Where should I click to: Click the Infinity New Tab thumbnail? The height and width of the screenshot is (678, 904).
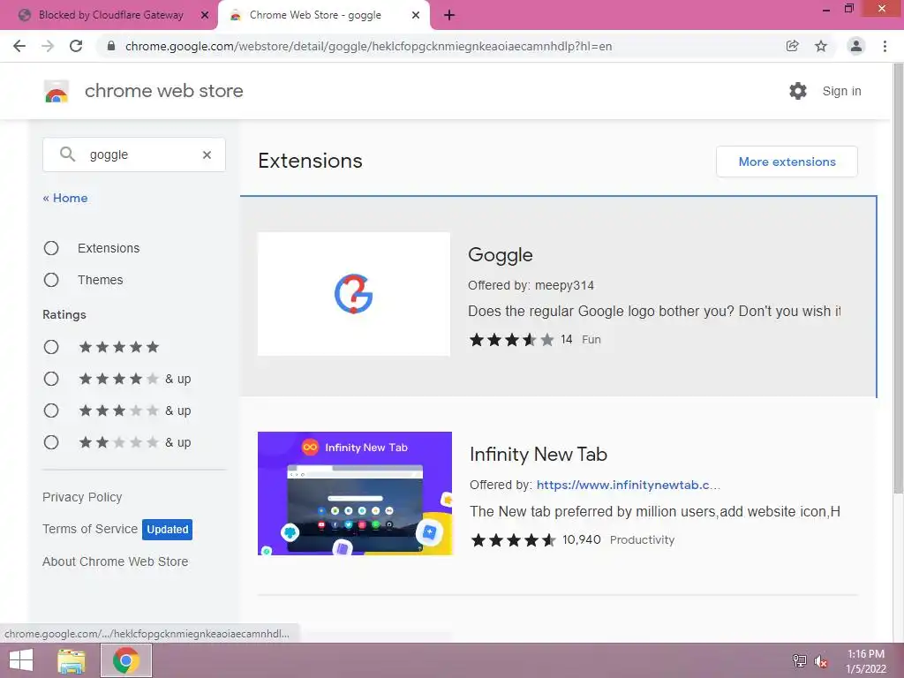pyautogui.click(x=355, y=493)
